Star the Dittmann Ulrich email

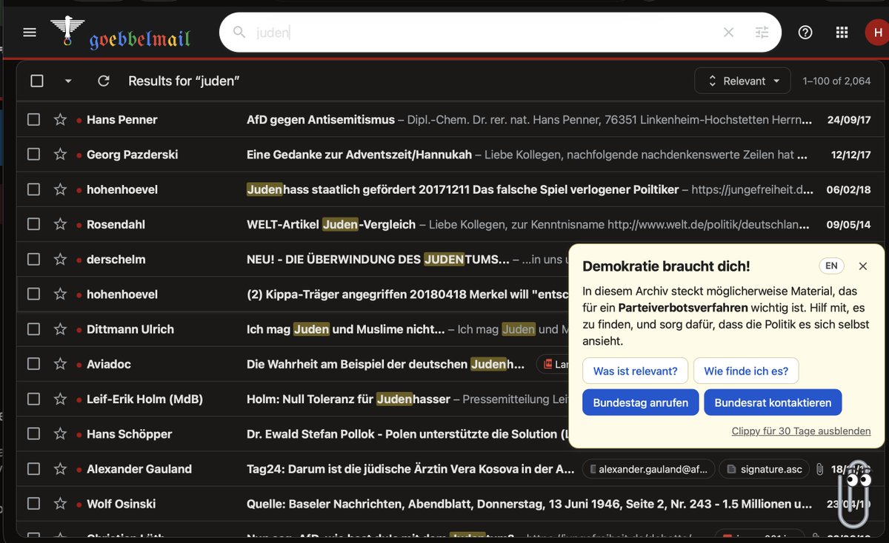[x=60, y=329]
